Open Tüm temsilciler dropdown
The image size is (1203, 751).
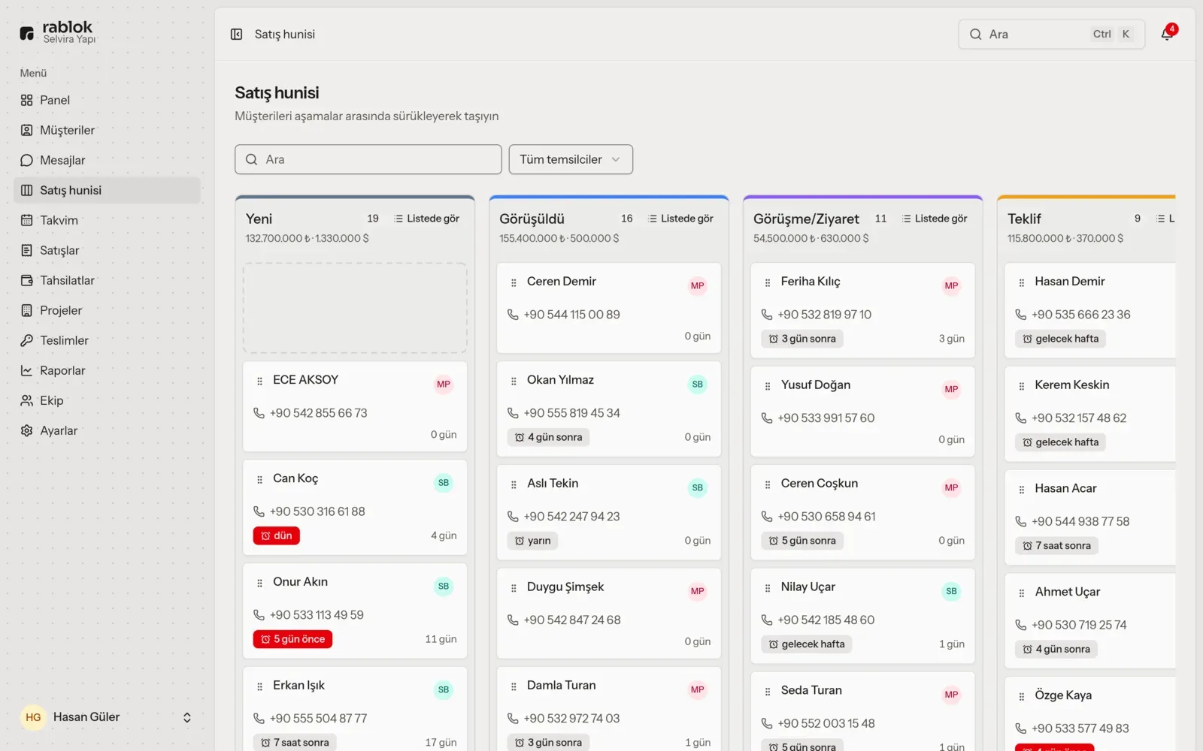point(571,159)
